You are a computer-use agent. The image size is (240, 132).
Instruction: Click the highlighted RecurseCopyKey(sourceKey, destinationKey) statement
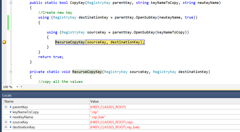click(x=100, y=42)
